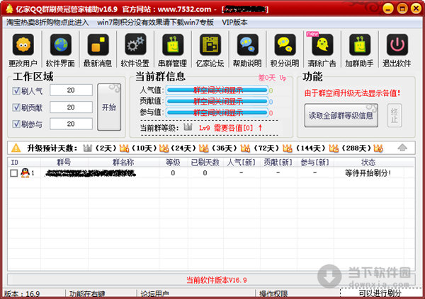The image size is (425, 299).
Task: Click the 差0天 Up pink text
Action: [273, 78]
